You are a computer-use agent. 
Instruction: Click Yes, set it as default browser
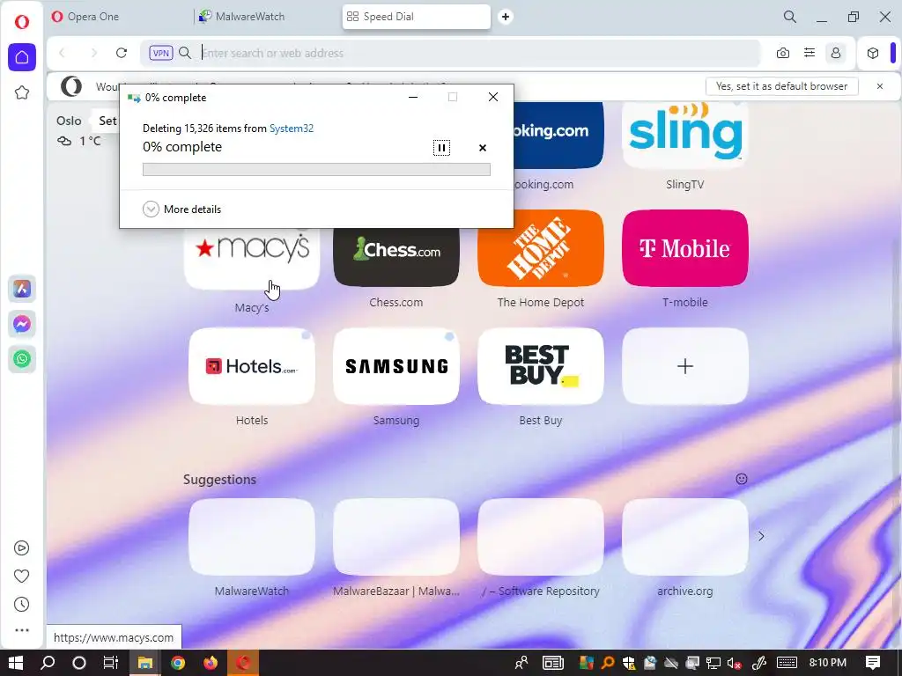782,86
